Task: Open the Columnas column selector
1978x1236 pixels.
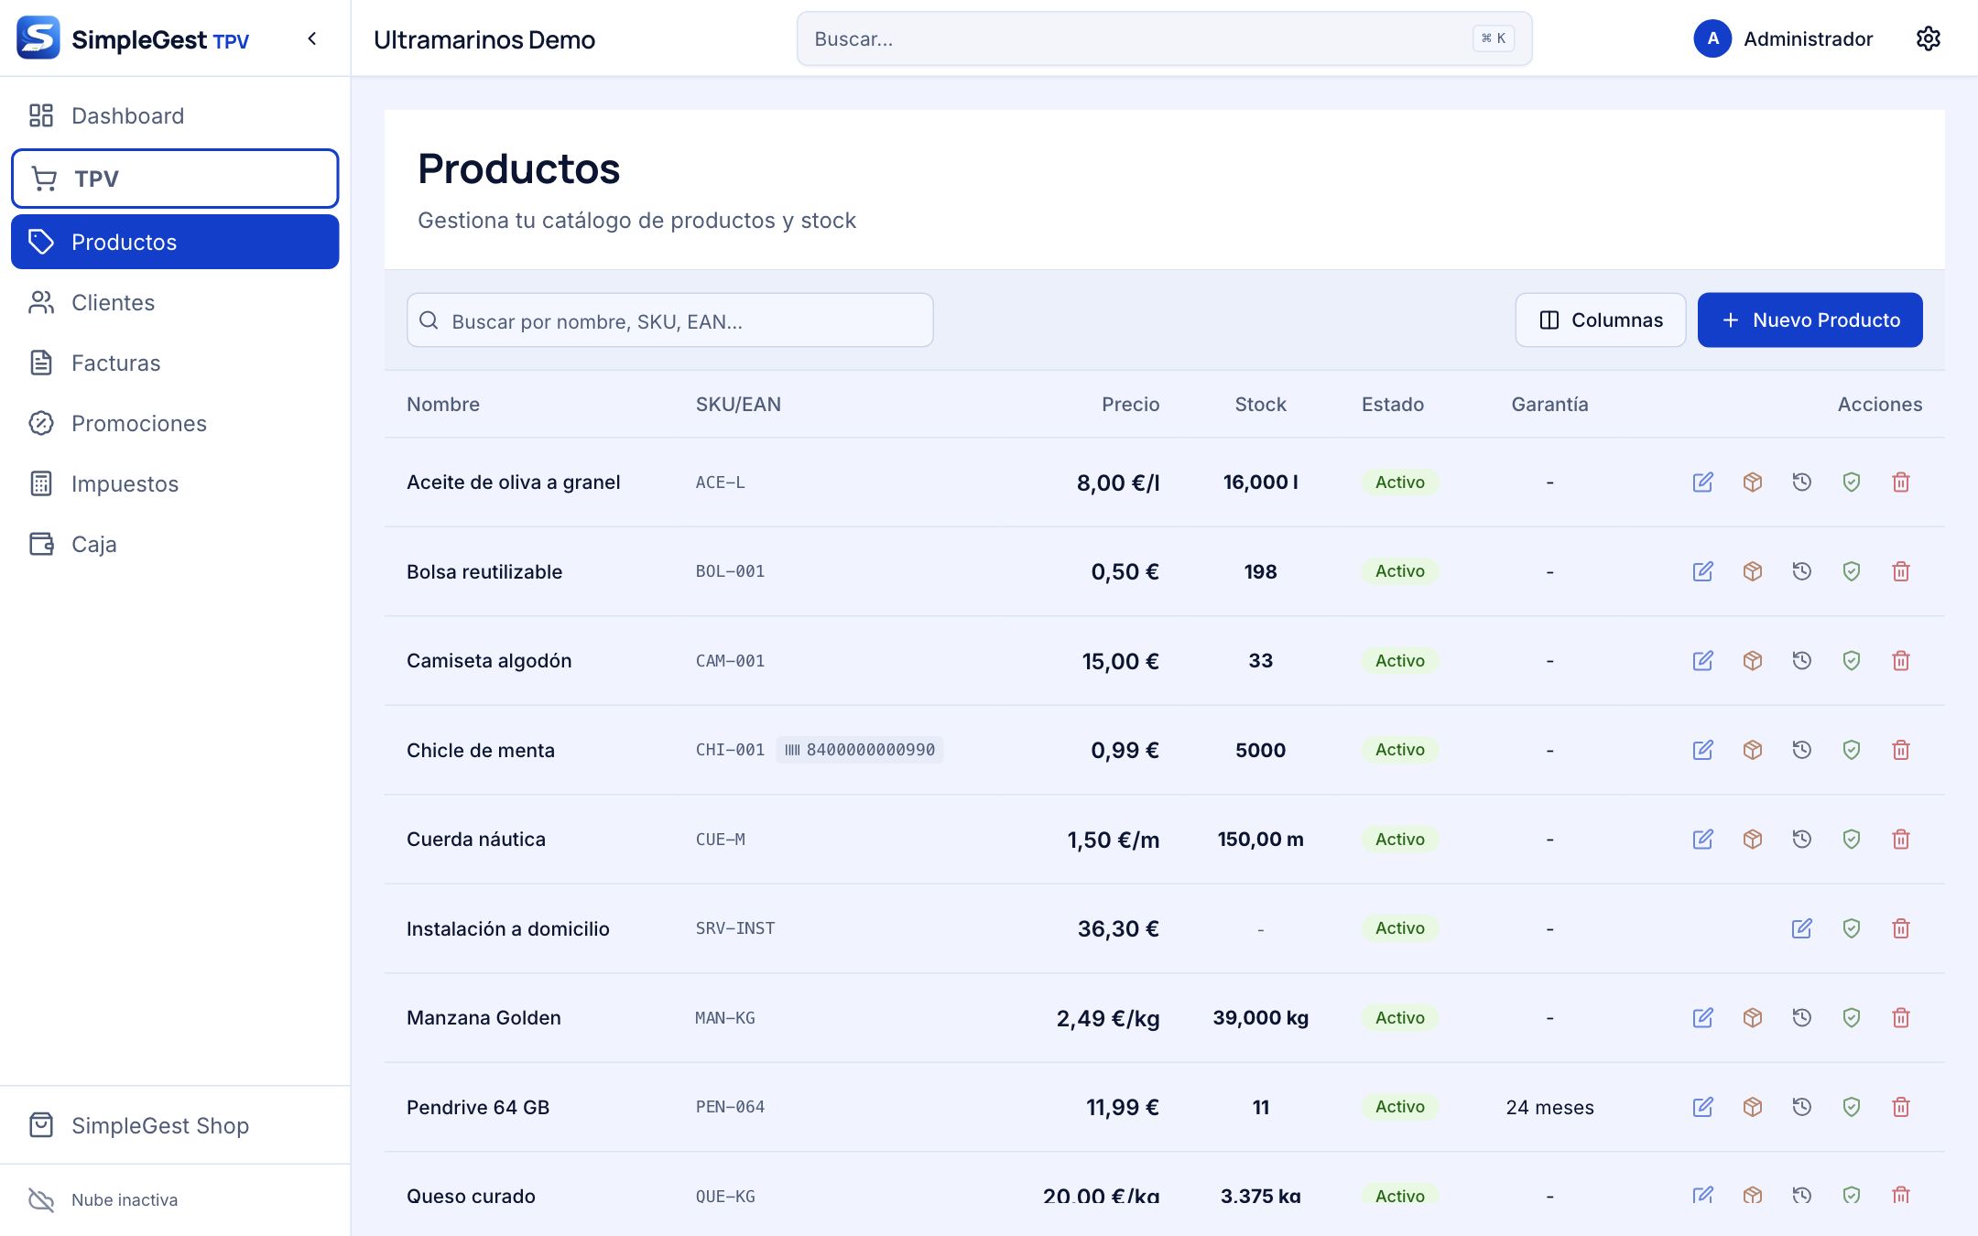Action: coord(1600,320)
